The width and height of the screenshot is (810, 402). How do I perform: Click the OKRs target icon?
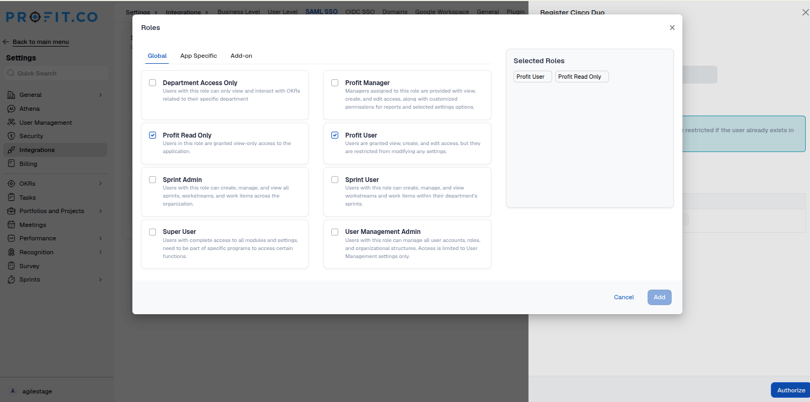point(11,184)
